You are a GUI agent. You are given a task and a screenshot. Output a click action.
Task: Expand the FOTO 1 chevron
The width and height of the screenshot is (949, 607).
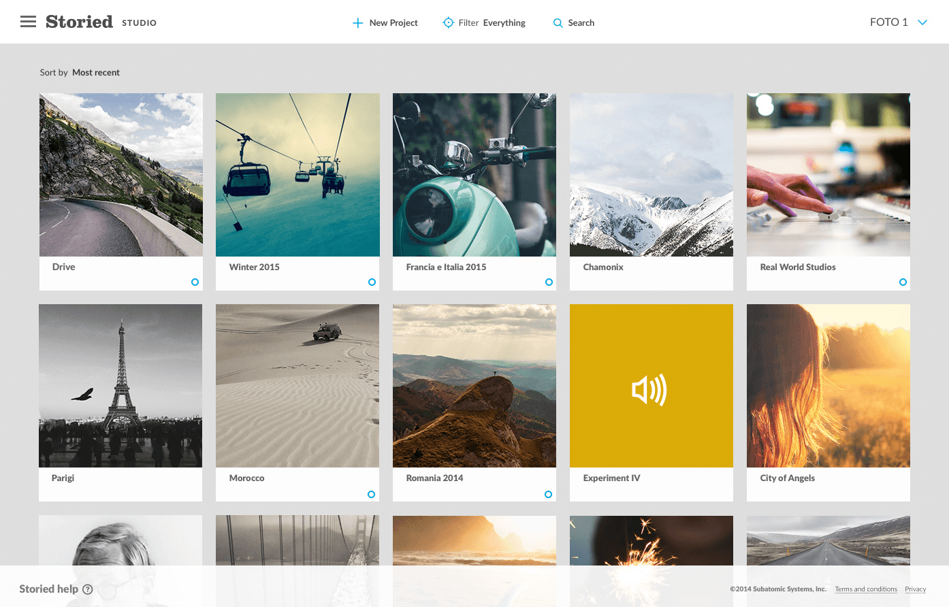pos(922,22)
